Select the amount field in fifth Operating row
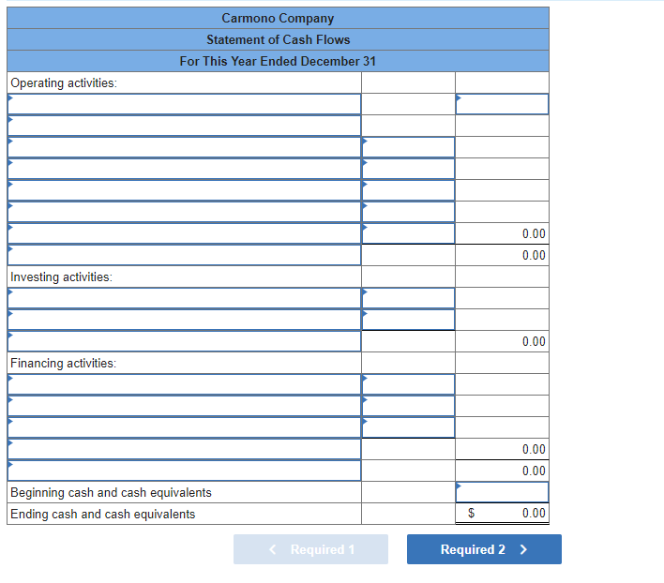The width and height of the screenshot is (664, 583). pos(408,190)
